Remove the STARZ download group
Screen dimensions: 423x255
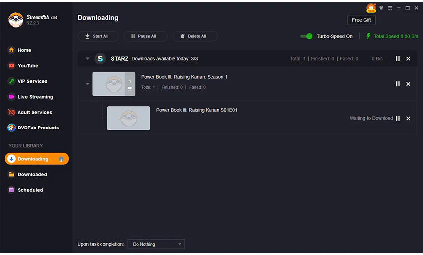[408, 59]
